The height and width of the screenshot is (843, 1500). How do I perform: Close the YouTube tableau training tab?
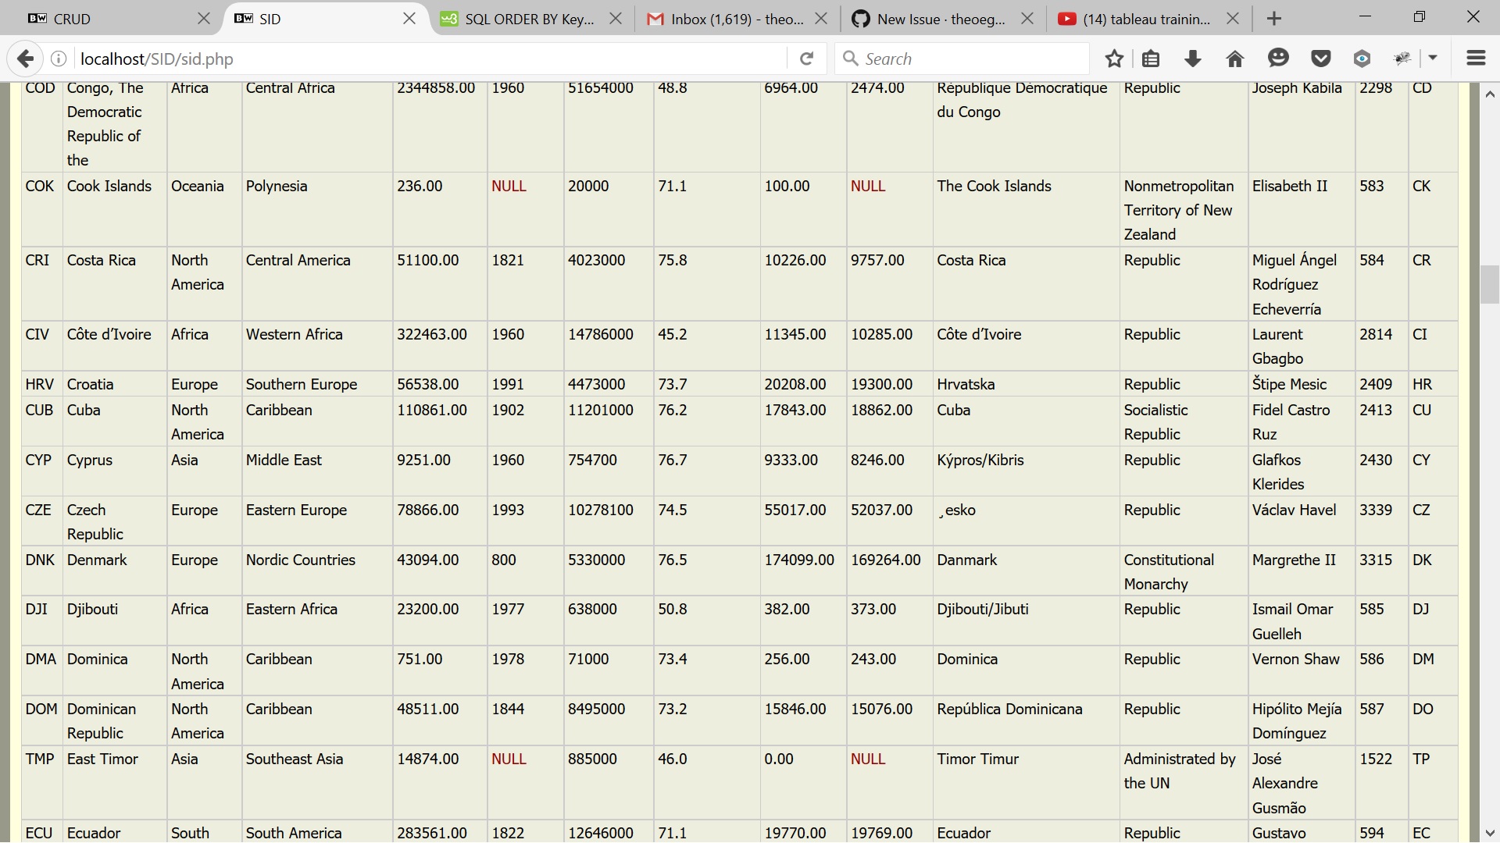click(x=1233, y=19)
